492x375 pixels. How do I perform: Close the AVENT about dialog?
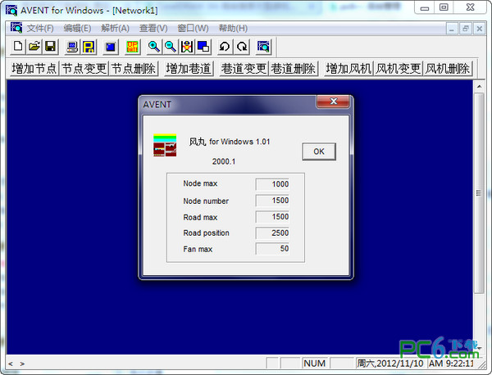pyautogui.click(x=333, y=102)
